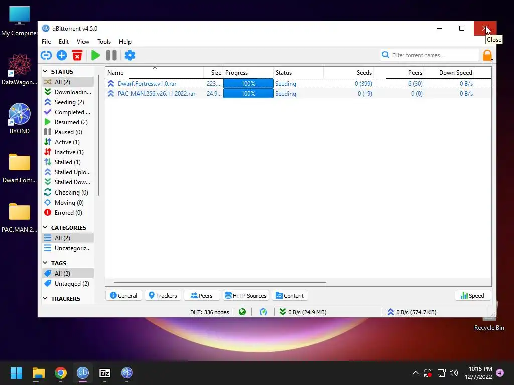The image size is (514, 385).
Task: Collapse the TRACKERS section
Action: (45, 299)
